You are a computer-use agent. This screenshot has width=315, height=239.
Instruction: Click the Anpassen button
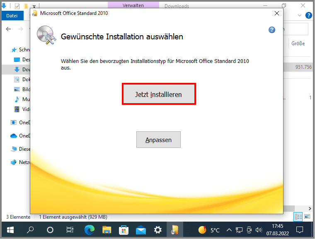point(158,140)
